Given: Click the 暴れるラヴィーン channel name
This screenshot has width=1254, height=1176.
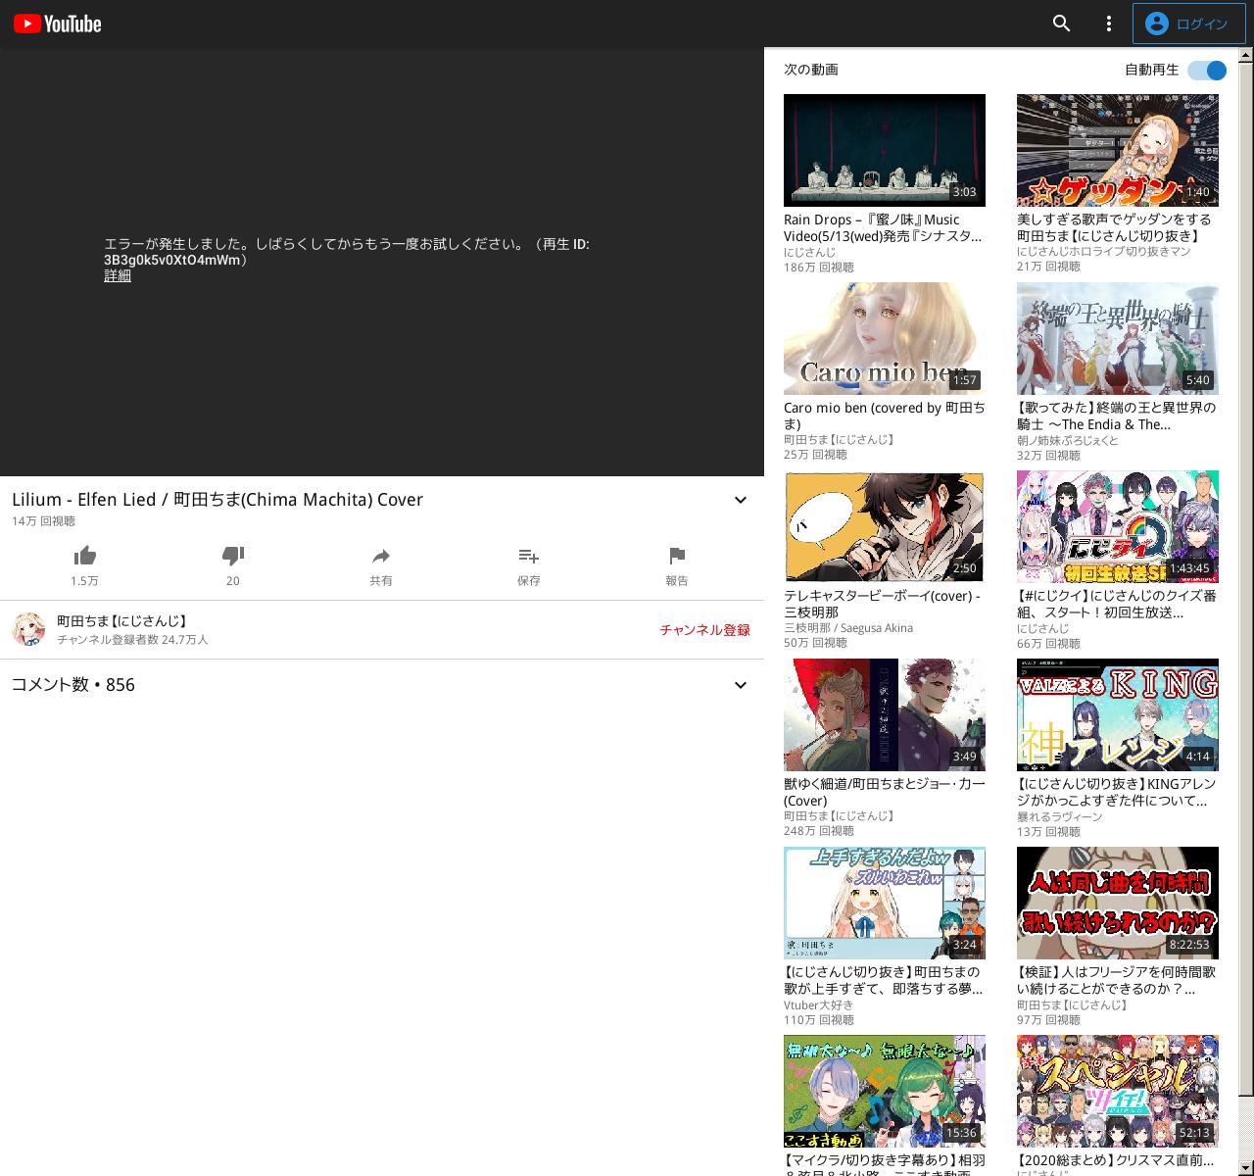Looking at the screenshot, I should (1060, 816).
